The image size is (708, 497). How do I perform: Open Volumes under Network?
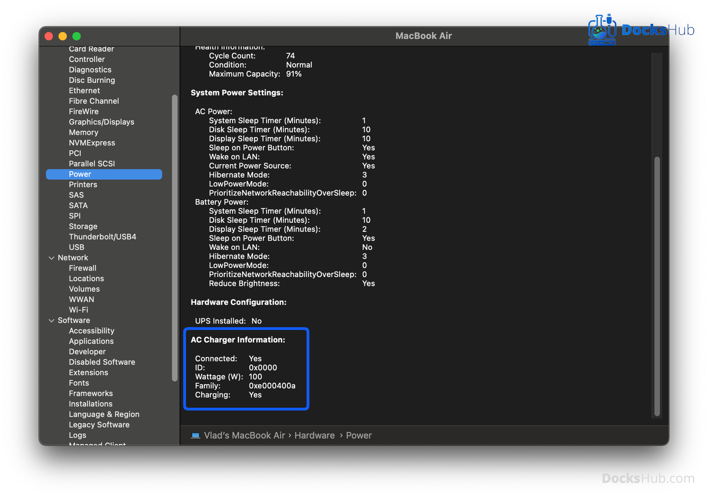84,289
